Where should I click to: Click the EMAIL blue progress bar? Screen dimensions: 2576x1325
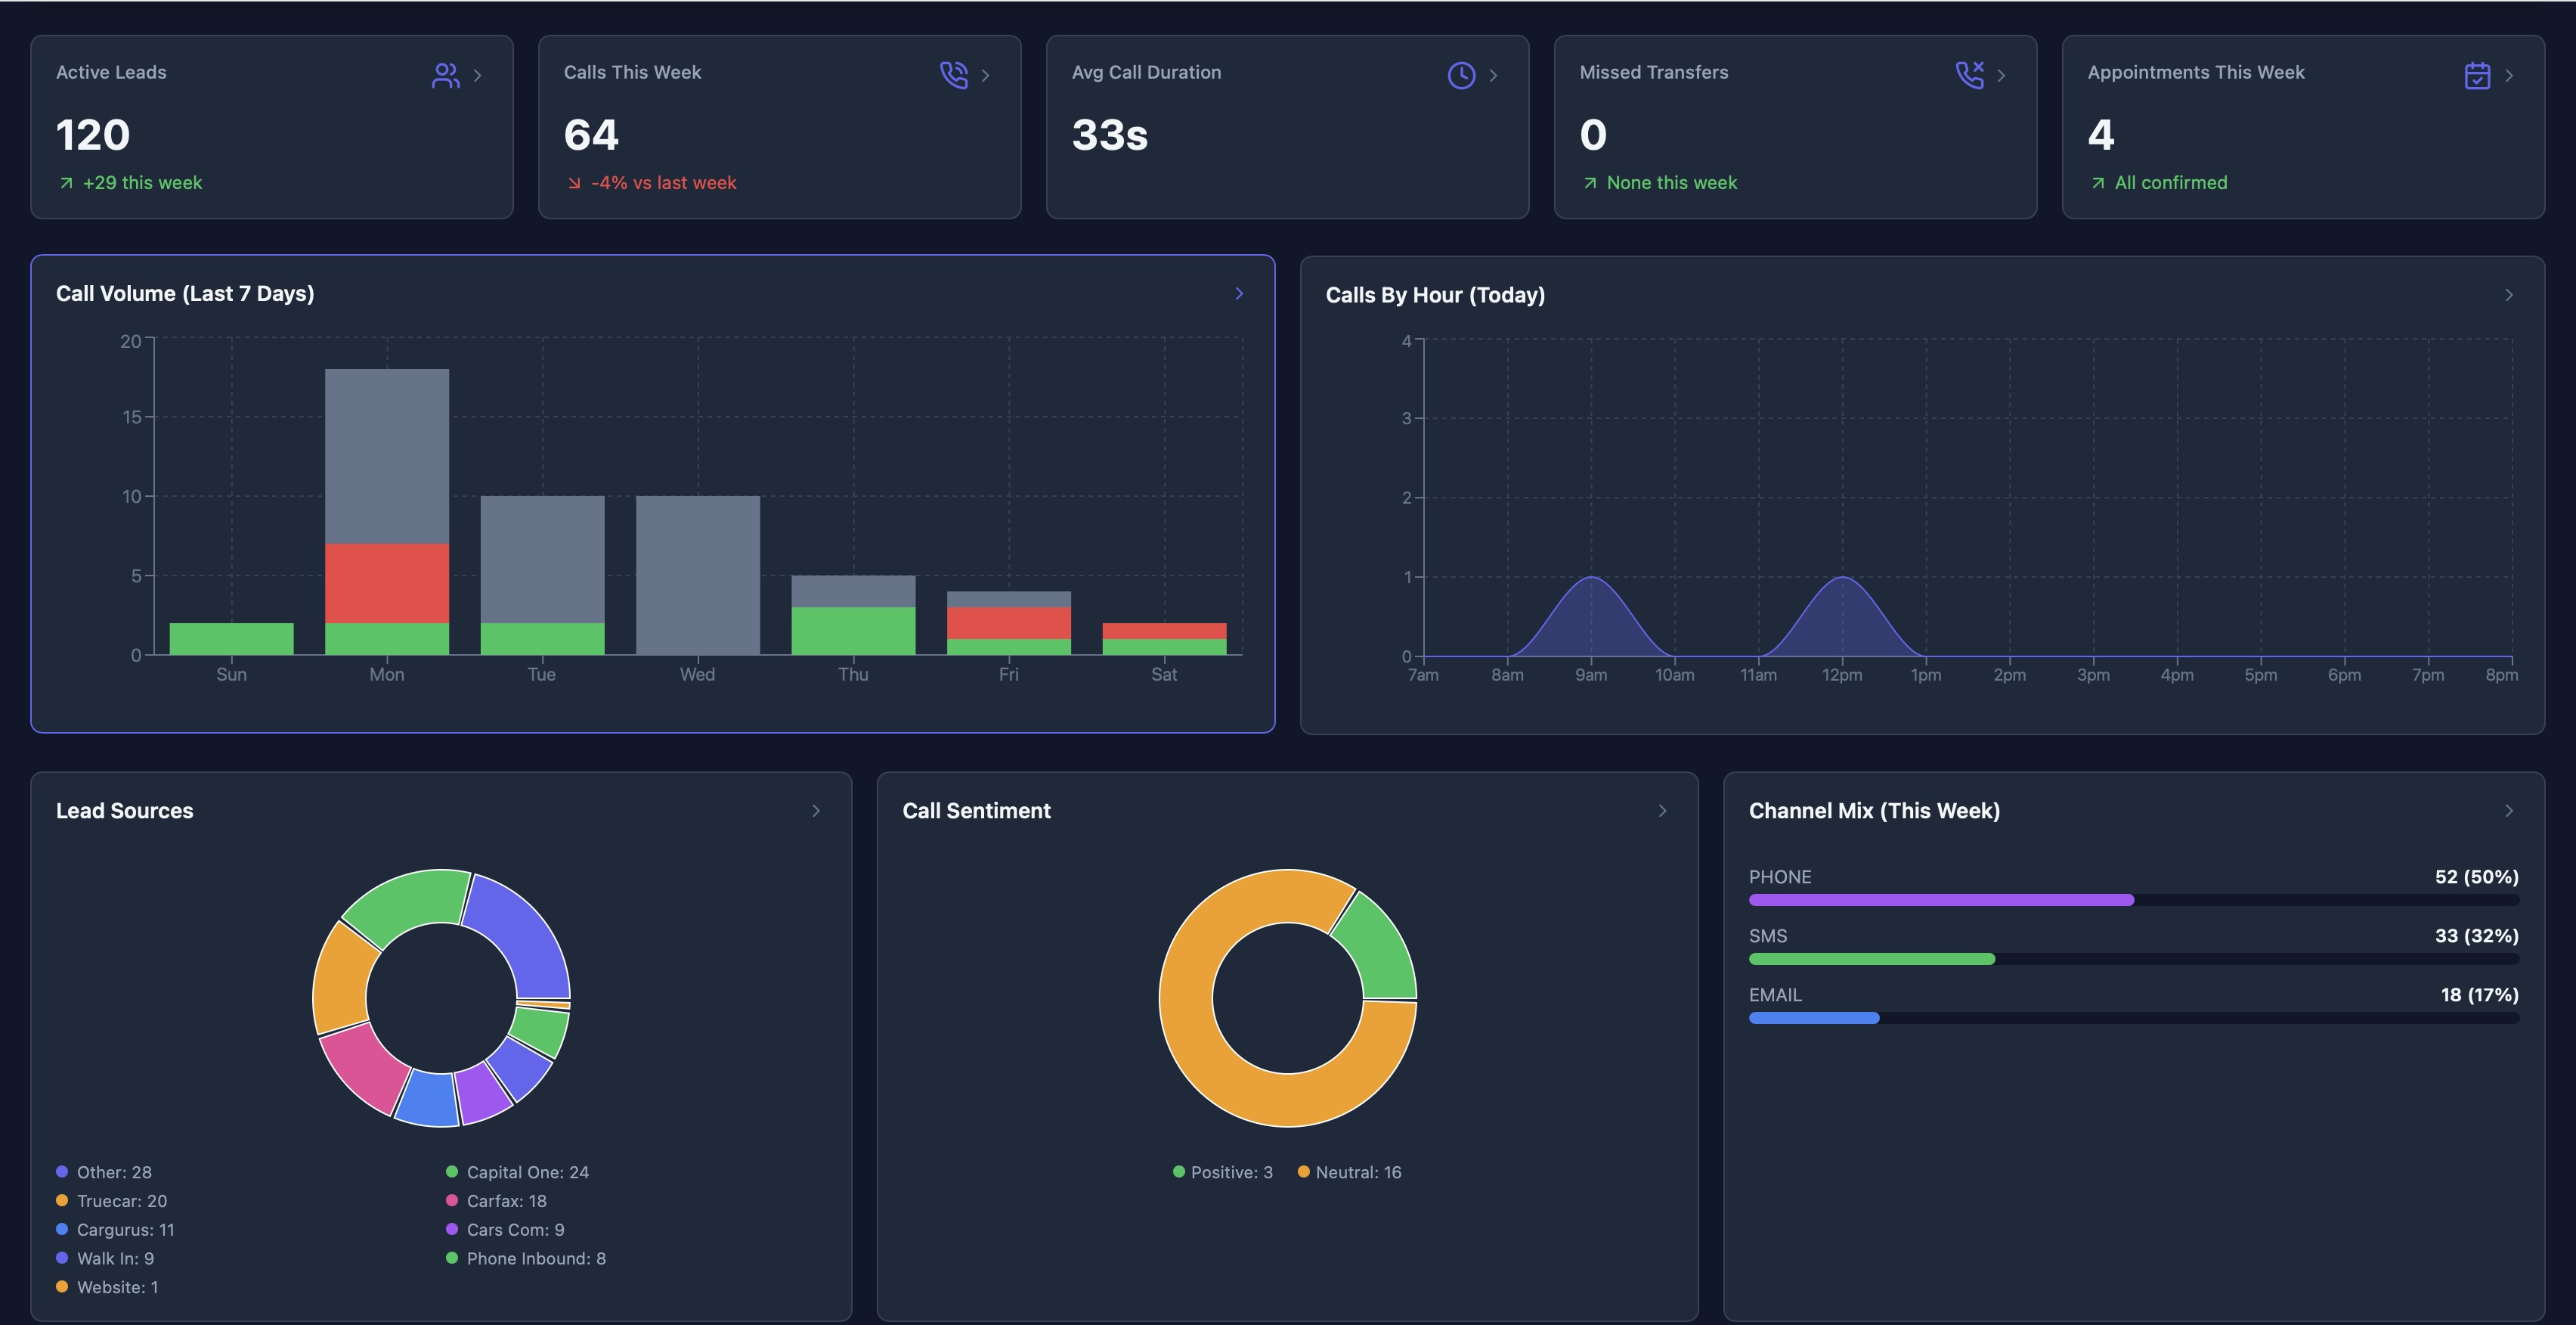pyautogui.click(x=1814, y=1018)
